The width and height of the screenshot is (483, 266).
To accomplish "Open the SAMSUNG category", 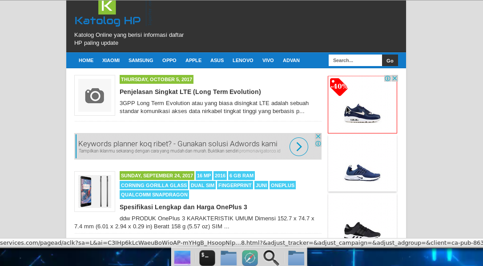I will click(141, 60).
